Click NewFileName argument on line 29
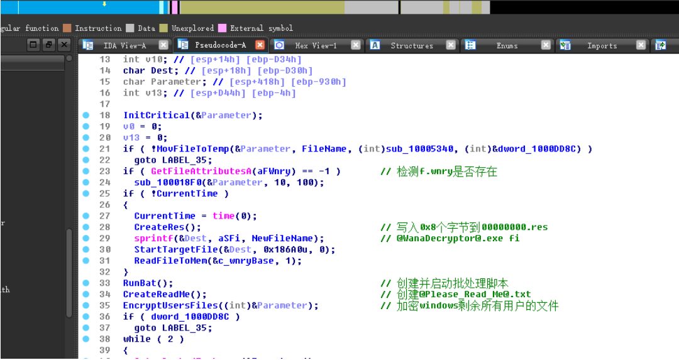This screenshot has width=679, height=360. pyautogui.click(x=282, y=238)
